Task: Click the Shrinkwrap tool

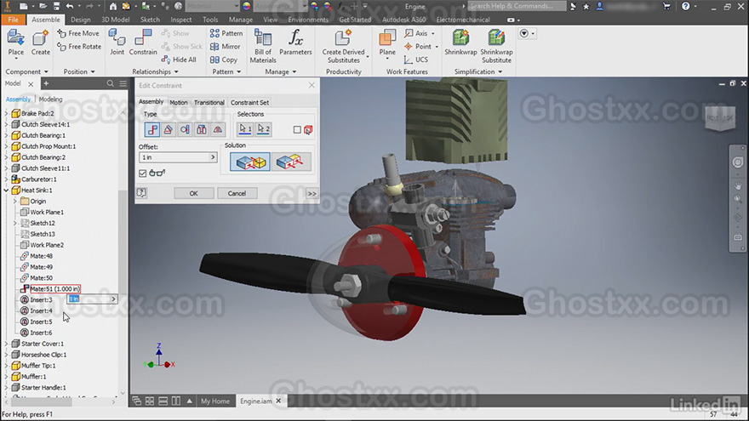Action: [x=460, y=43]
